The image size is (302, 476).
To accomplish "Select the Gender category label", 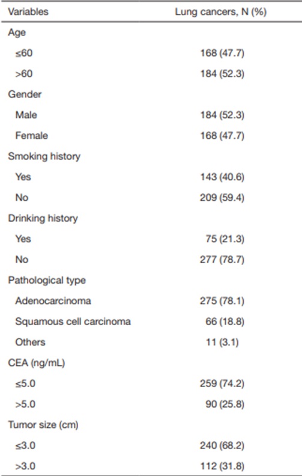I will 25,94.
